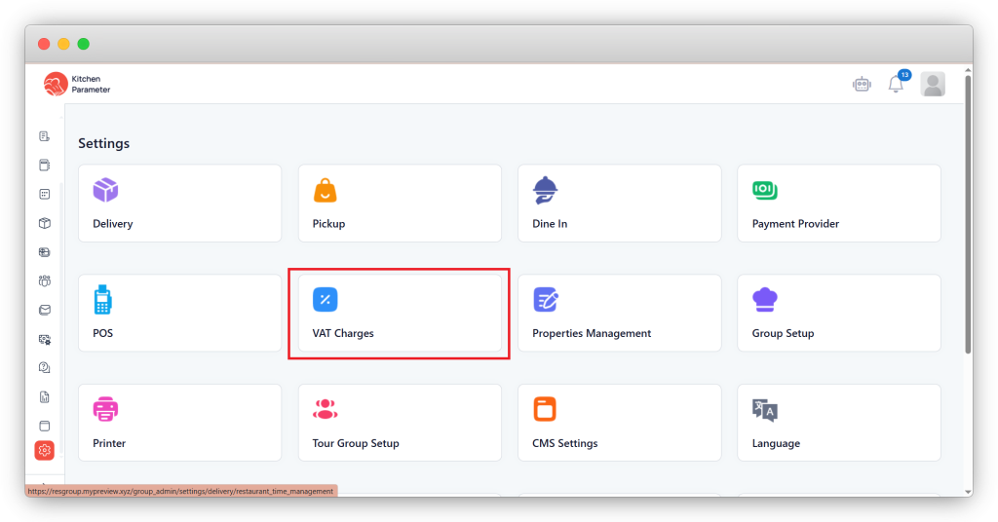
Task: Open the Pickup settings card
Action: point(400,203)
